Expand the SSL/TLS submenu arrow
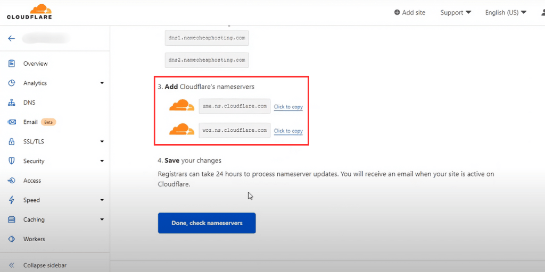This screenshot has height=272, width=545. pyautogui.click(x=102, y=141)
